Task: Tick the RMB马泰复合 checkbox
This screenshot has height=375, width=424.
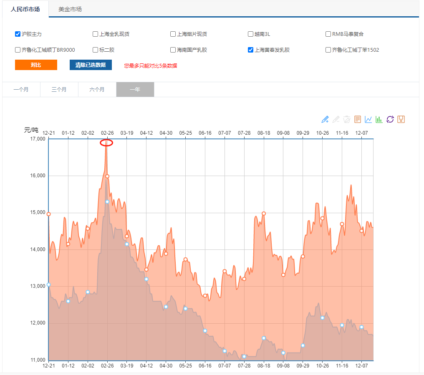Action: pyautogui.click(x=328, y=34)
